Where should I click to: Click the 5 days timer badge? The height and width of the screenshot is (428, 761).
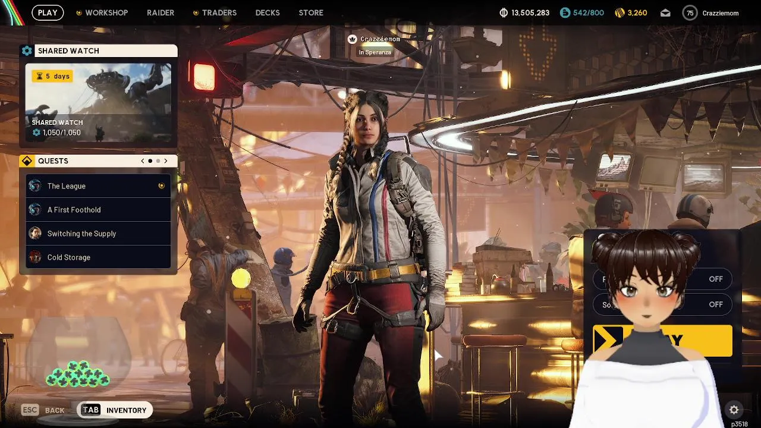52,76
